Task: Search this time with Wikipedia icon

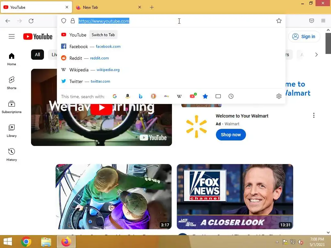Action: coord(179,96)
